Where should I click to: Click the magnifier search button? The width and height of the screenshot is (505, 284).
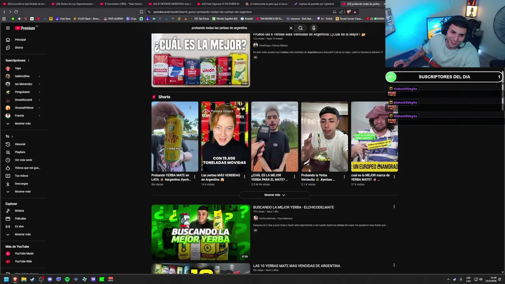(300, 28)
